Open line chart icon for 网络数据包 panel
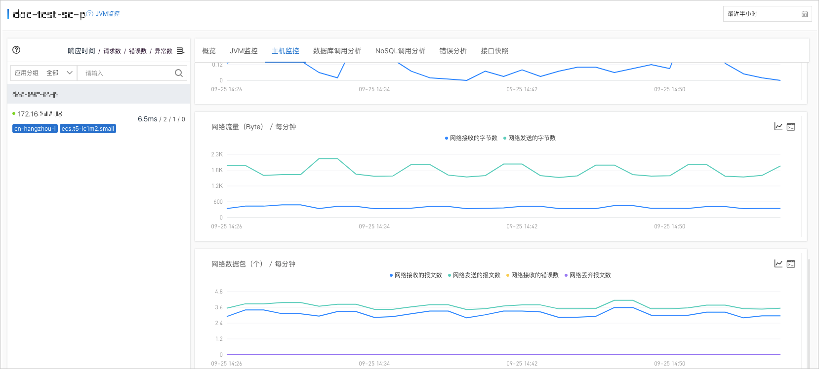Image resolution: width=819 pixels, height=369 pixels. (778, 264)
